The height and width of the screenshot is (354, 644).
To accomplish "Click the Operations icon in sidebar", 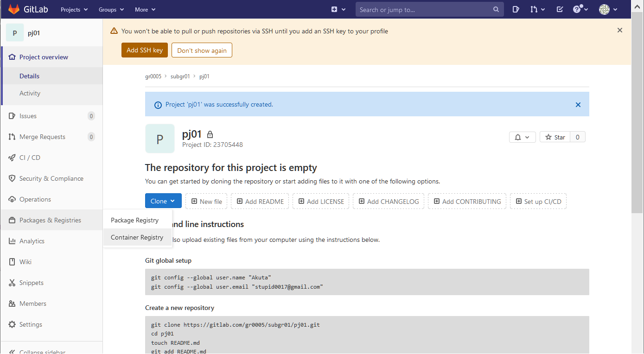I will tap(12, 199).
